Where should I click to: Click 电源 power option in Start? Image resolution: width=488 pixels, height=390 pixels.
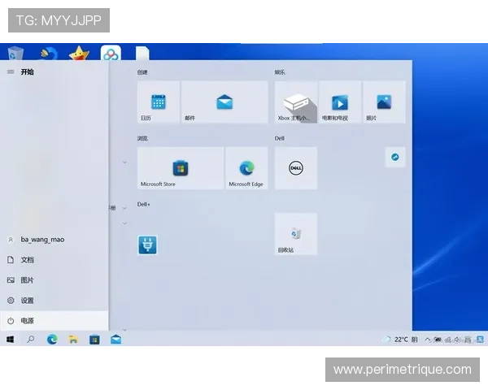point(54,321)
